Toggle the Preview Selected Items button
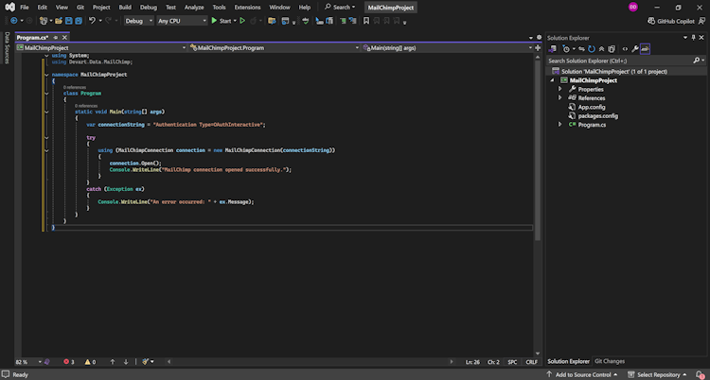This screenshot has width=710, height=380. [646, 48]
